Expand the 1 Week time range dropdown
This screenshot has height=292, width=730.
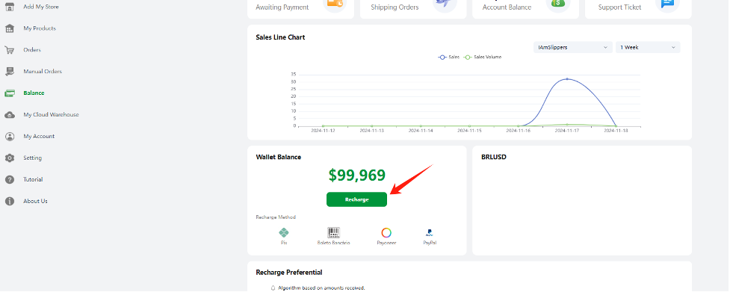648,48
